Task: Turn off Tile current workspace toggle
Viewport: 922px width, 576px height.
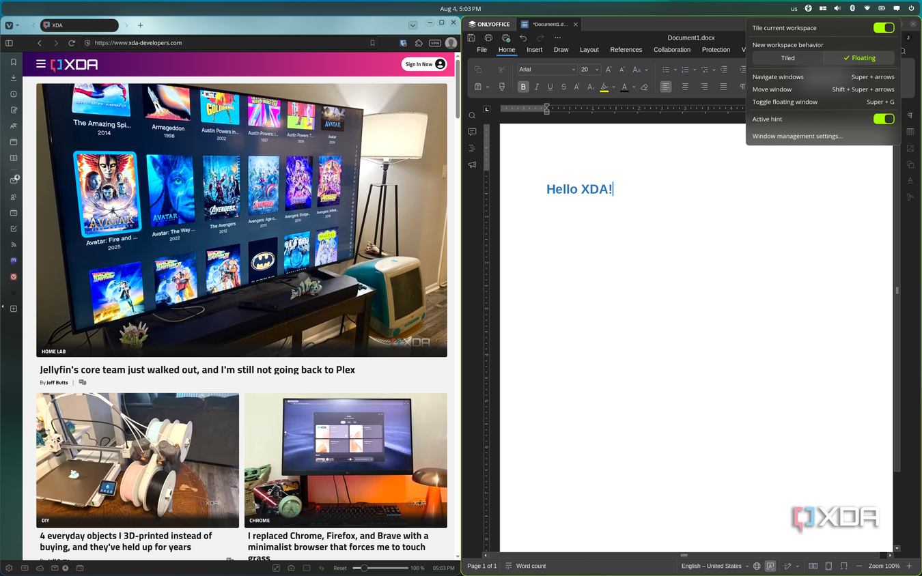Action: 884,28
